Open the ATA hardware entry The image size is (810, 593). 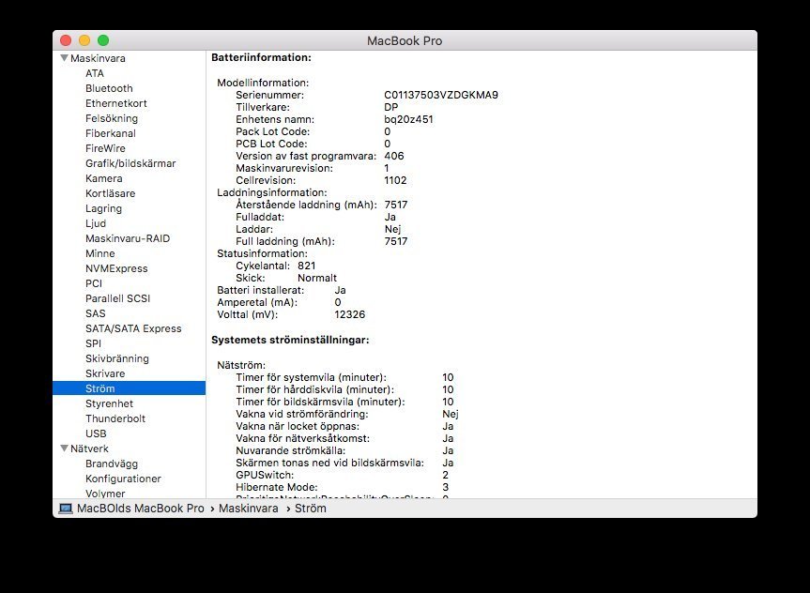click(x=95, y=73)
